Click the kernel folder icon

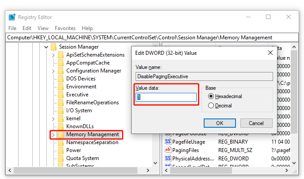click(x=61, y=118)
